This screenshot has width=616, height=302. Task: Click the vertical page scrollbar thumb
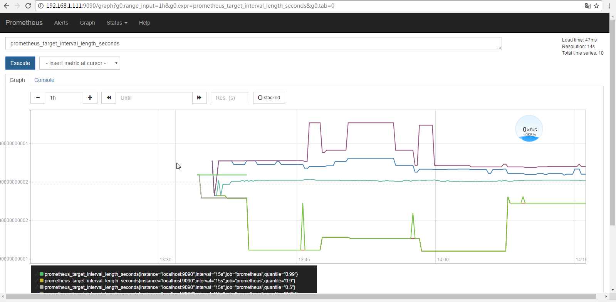[x=613, y=122]
